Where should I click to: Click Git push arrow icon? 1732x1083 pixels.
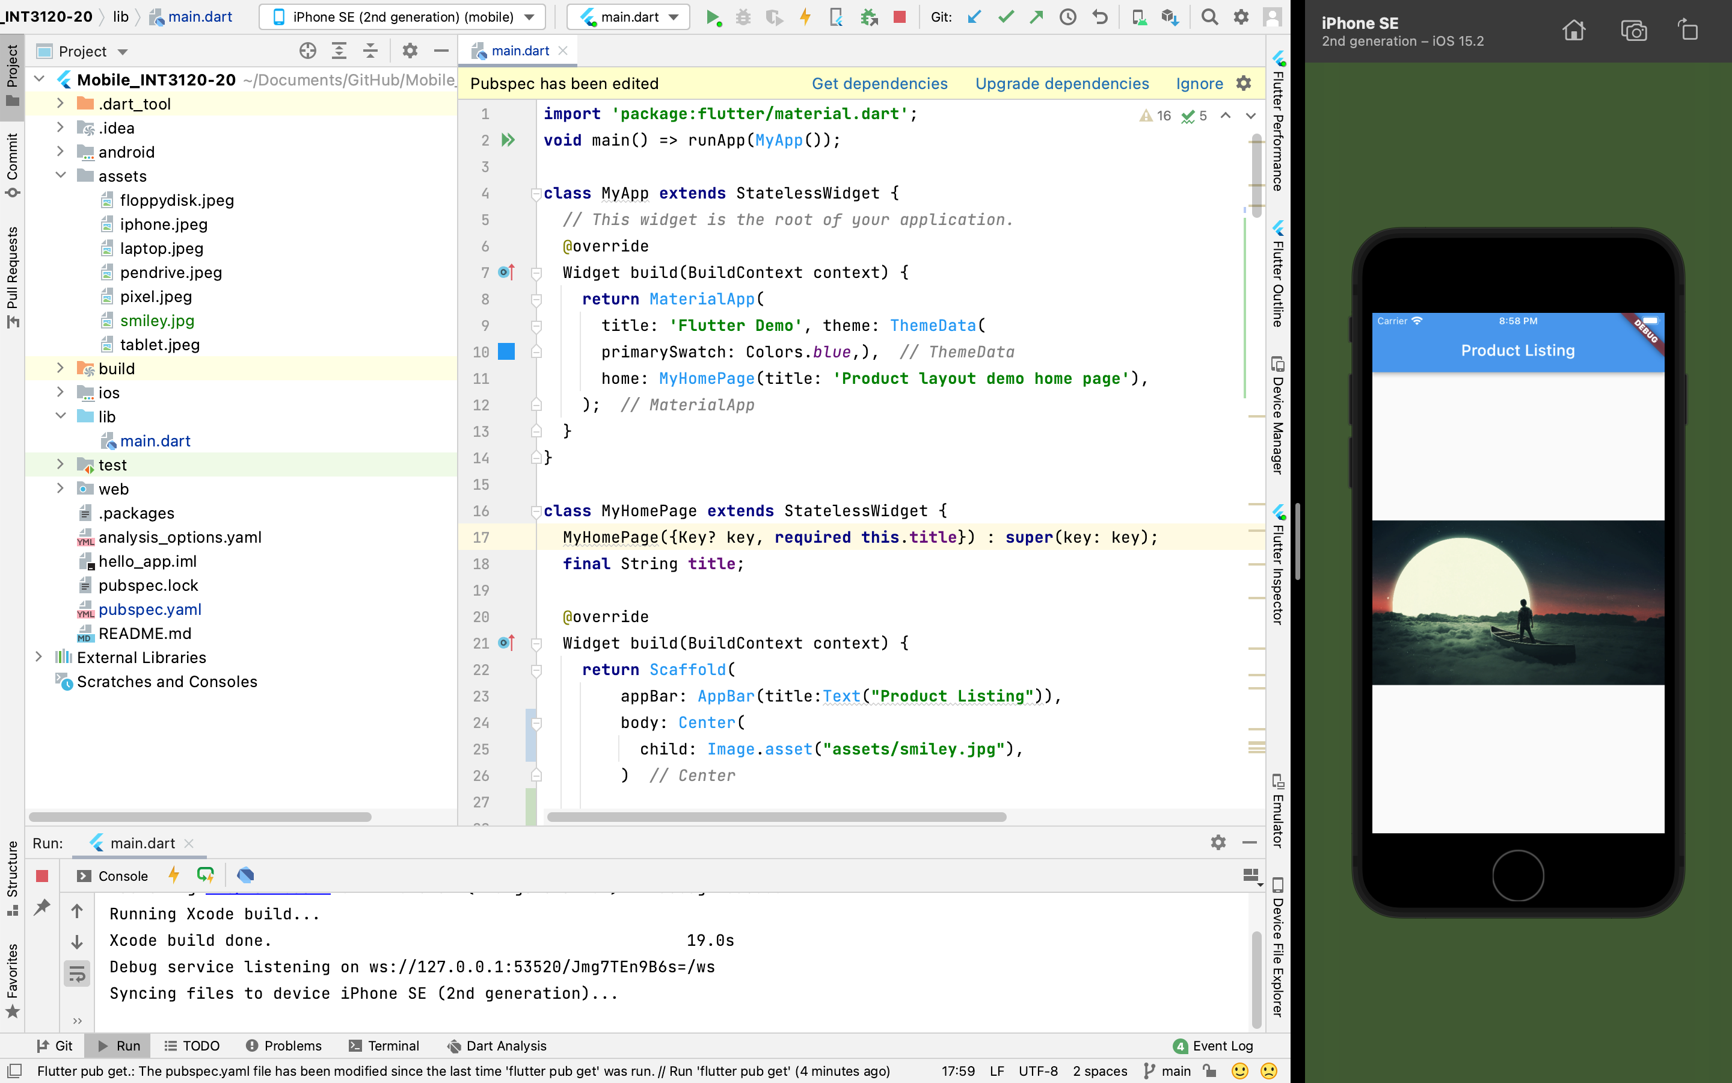click(x=1036, y=17)
